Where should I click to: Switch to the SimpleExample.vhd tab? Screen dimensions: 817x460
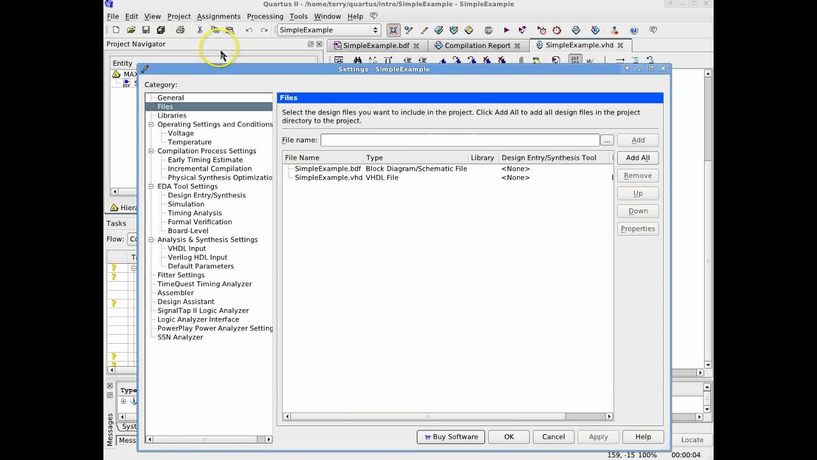[x=580, y=45]
